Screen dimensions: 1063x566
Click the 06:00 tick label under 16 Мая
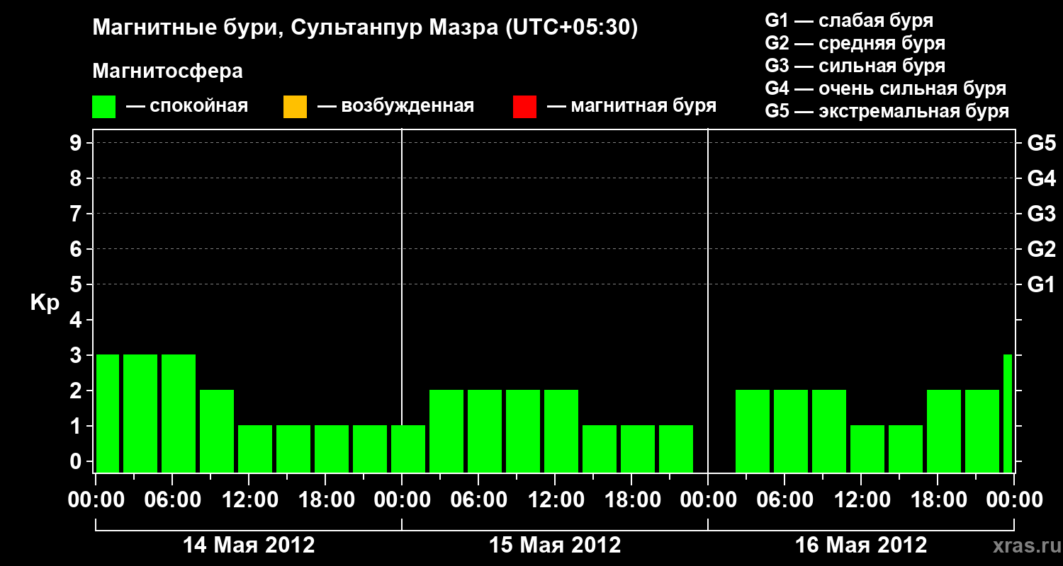click(x=784, y=499)
